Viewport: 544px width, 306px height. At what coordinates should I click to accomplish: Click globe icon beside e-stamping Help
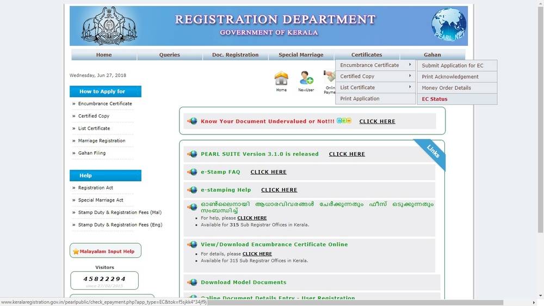click(192, 190)
